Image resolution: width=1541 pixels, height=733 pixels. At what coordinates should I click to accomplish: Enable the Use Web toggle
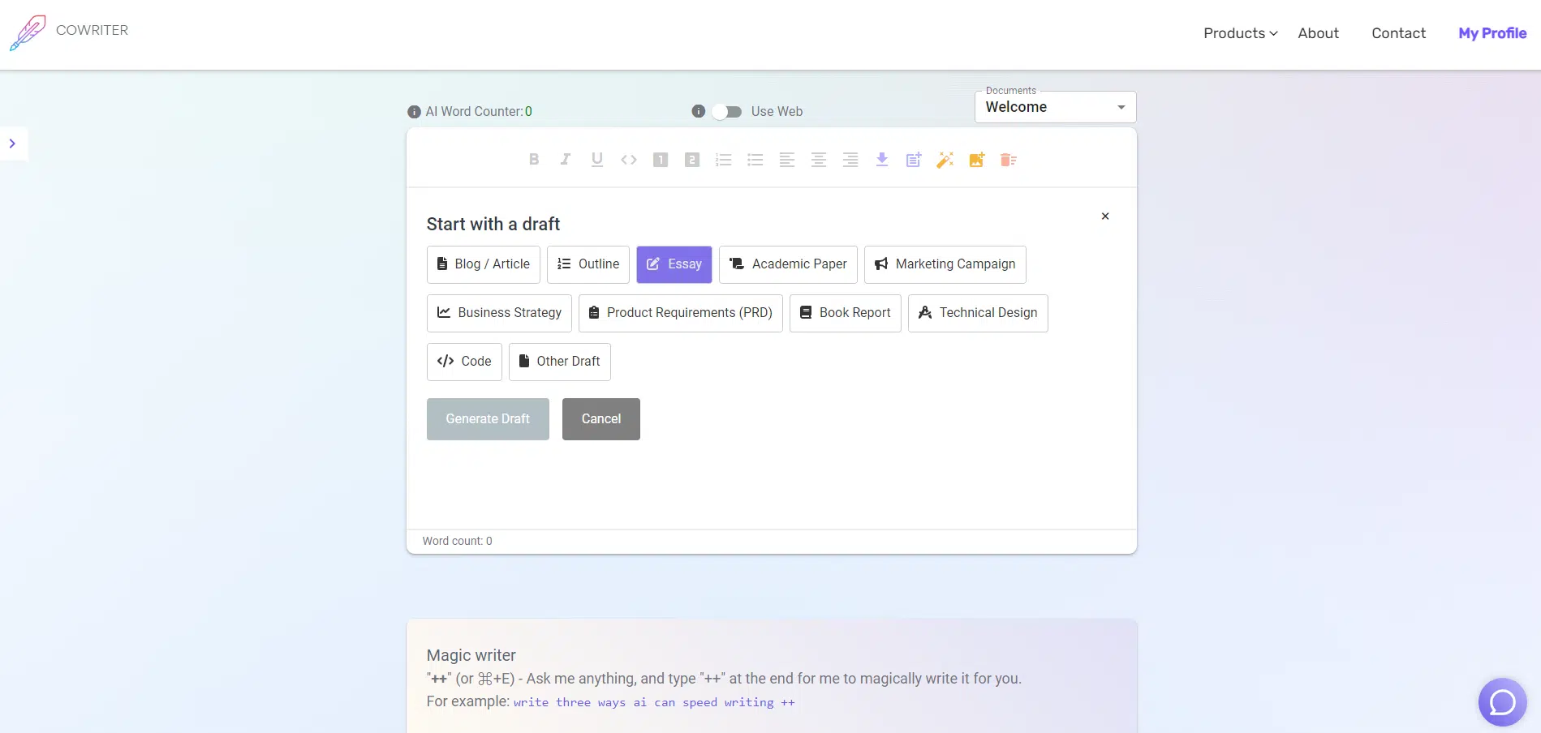pyautogui.click(x=727, y=112)
